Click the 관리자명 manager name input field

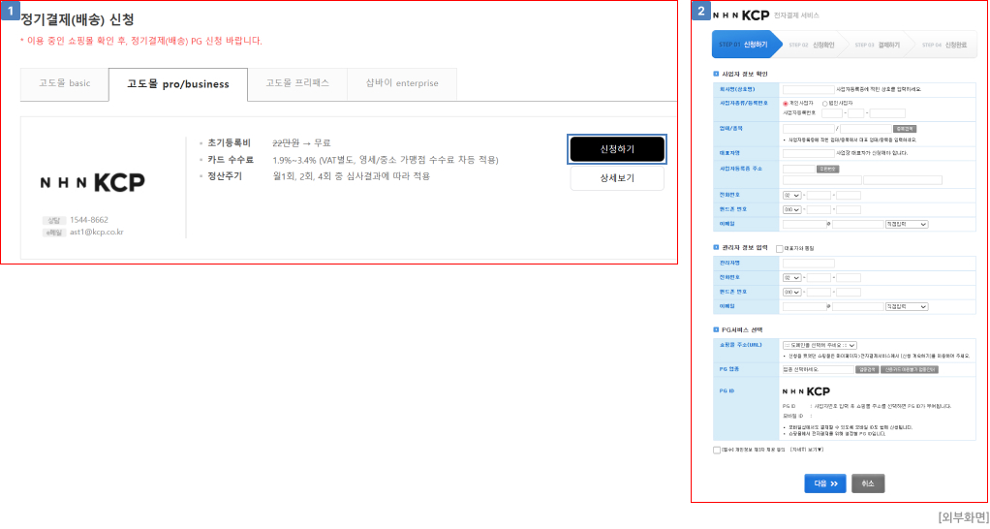pyautogui.click(x=808, y=263)
